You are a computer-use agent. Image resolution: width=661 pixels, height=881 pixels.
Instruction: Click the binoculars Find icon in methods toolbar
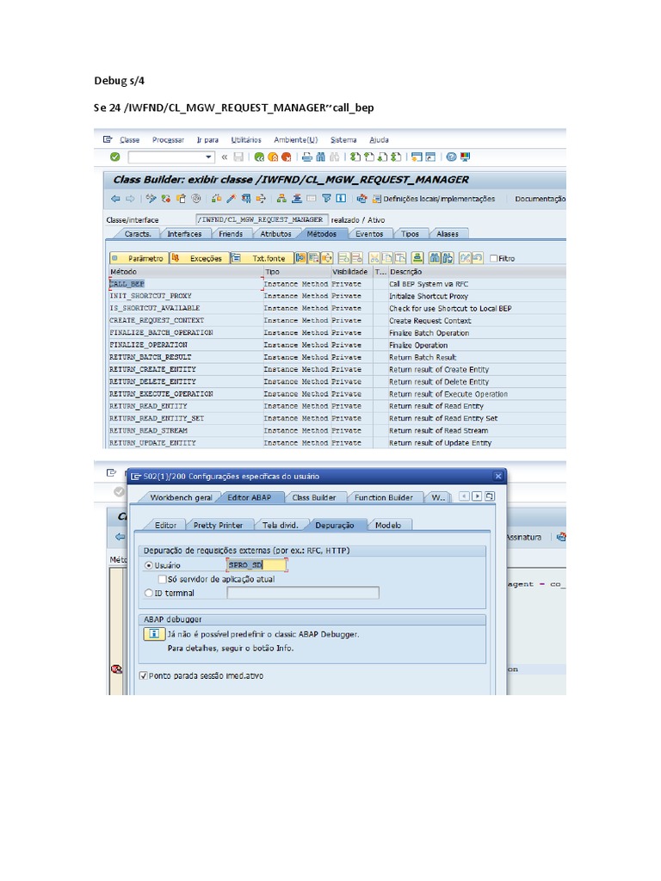click(434, 258)
